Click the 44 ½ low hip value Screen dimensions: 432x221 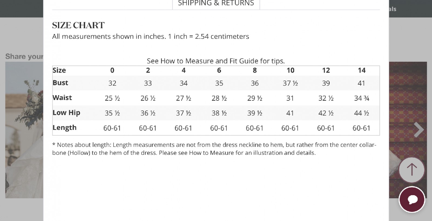pos(362,113)
